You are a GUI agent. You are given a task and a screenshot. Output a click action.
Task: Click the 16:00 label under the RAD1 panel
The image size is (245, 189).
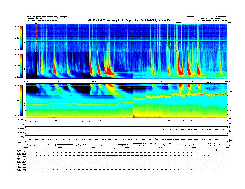[160, 81]
